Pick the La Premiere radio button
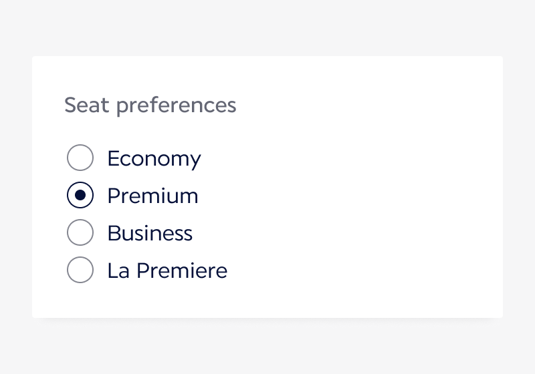The image size is (535, 374). click(x=80, y=270)
